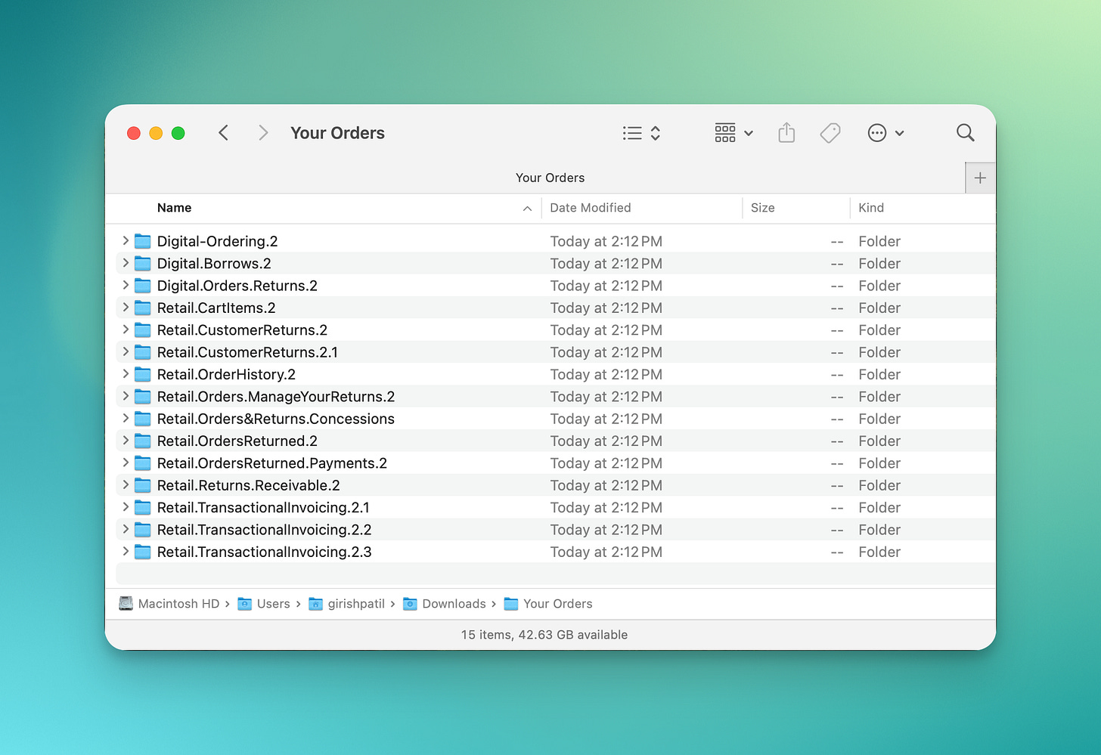
Task: Open the list view switcher
Action: pyautogui.click(x=641, y=133)
